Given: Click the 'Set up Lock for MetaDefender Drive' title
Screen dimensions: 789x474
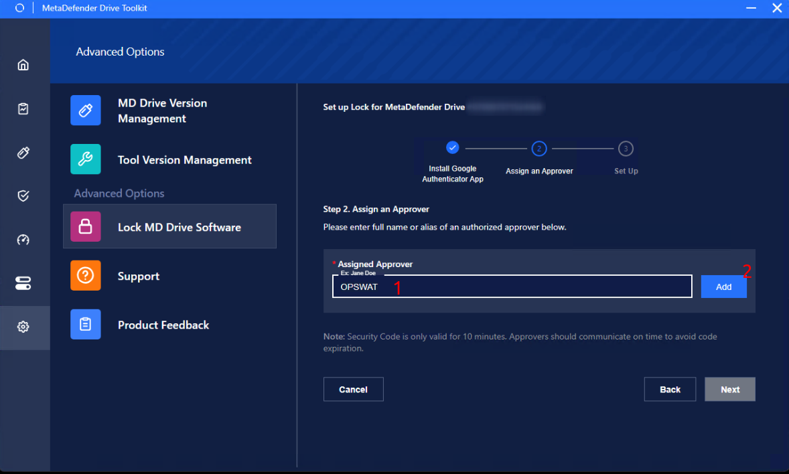Looking at the screenshot, I should pos(394,107).
